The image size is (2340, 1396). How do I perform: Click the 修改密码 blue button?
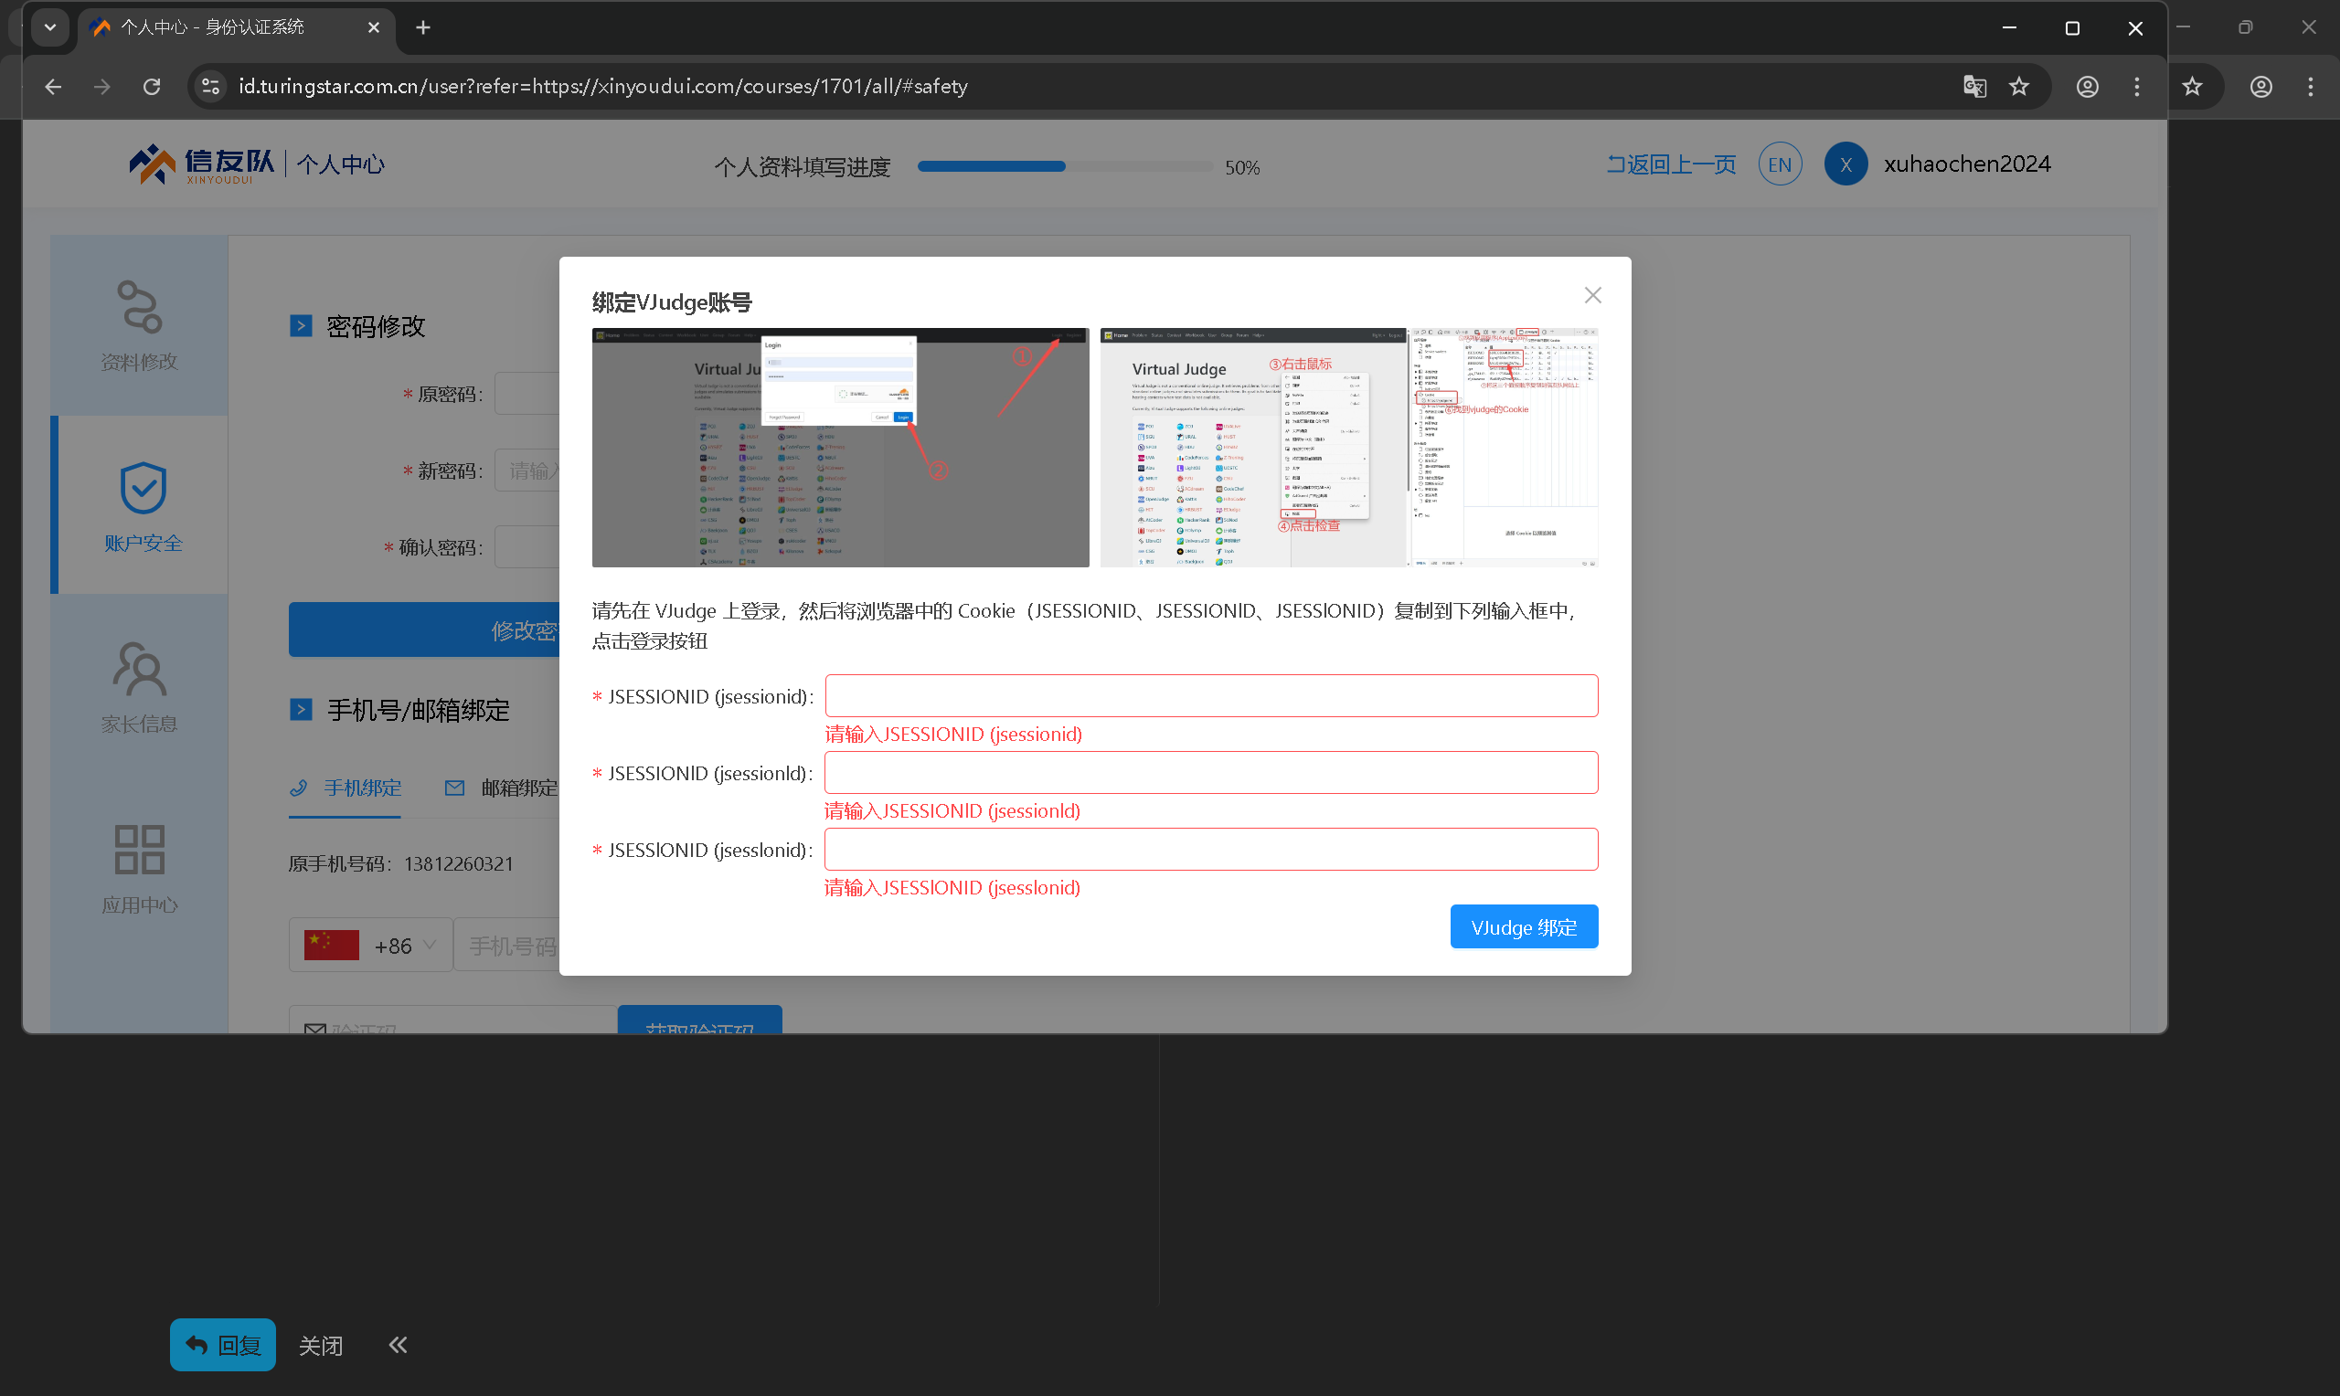point(425,629)
